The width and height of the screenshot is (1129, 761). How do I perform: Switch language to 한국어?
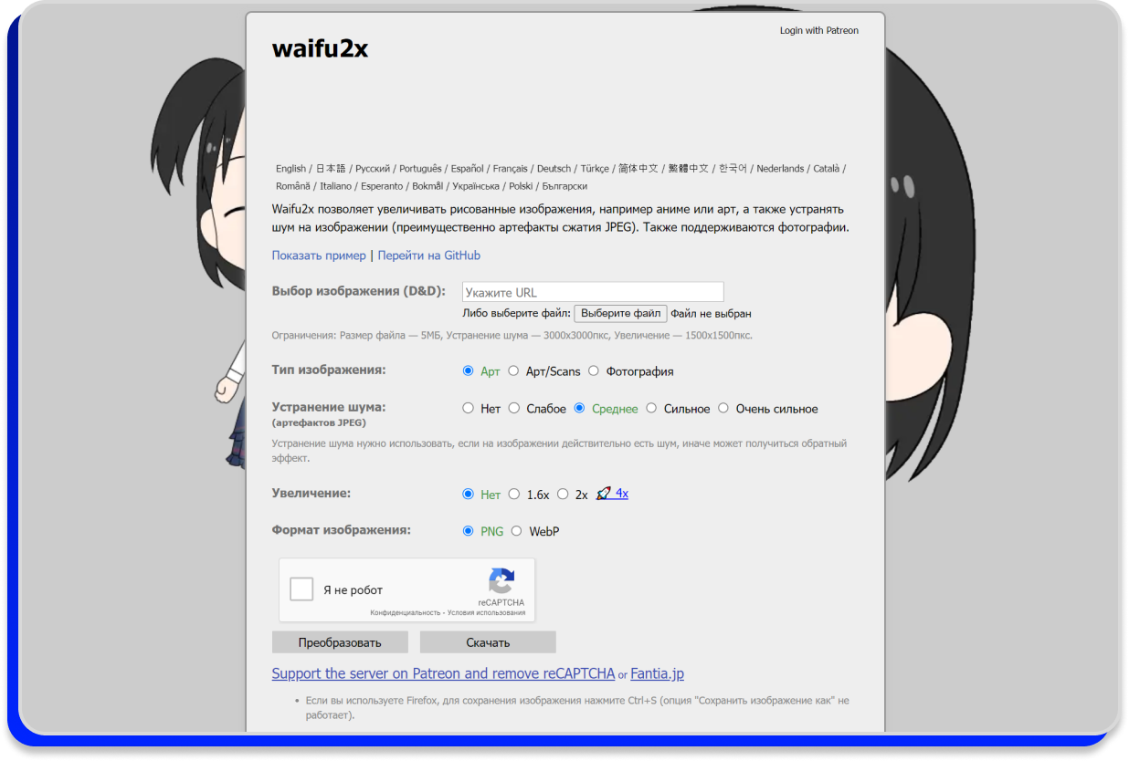coord(733,169)
